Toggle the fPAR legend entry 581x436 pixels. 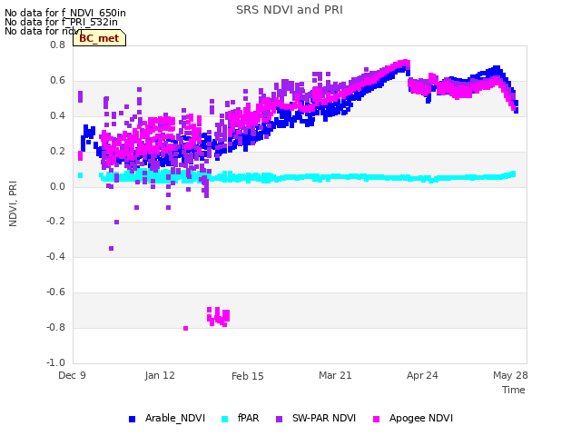tap(240, 418)
